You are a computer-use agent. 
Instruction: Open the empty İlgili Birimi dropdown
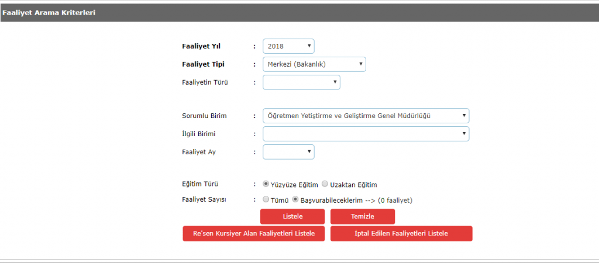pyautogui.click(x=366, y=134)
